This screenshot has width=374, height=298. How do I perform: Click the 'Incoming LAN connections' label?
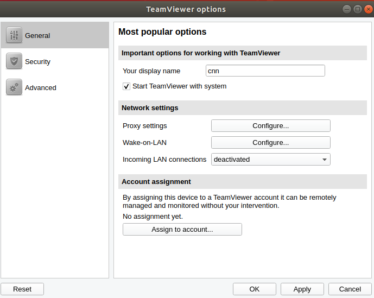pyautogui.click(x=164, y=160)
